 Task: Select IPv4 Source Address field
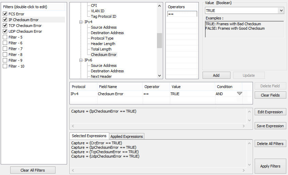[x=103, y=27]
